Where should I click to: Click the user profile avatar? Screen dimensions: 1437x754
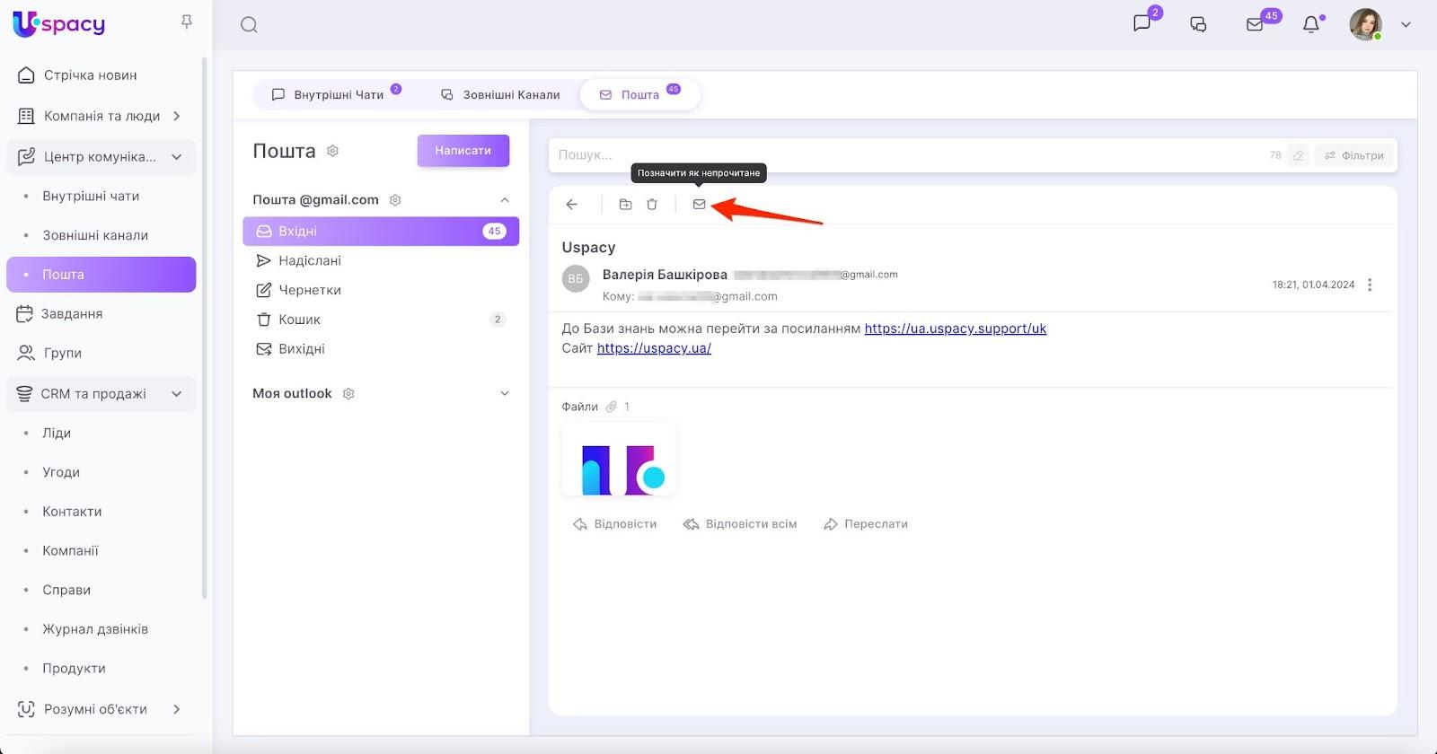pos(1365,24)
